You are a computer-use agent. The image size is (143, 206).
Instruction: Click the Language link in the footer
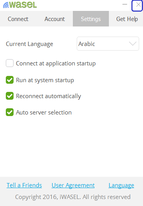(x=121, y=185)
